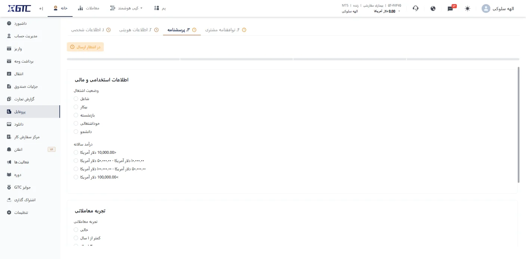The image size is (526, 259).
Task: Open جوایز GTC in the sidebar
Action: point(30,187)
